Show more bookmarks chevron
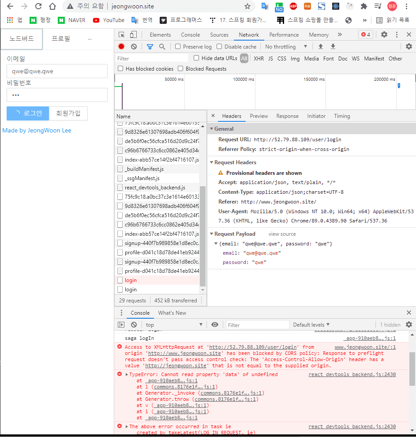Screen dimensions: 416x437 coord(364,20)
